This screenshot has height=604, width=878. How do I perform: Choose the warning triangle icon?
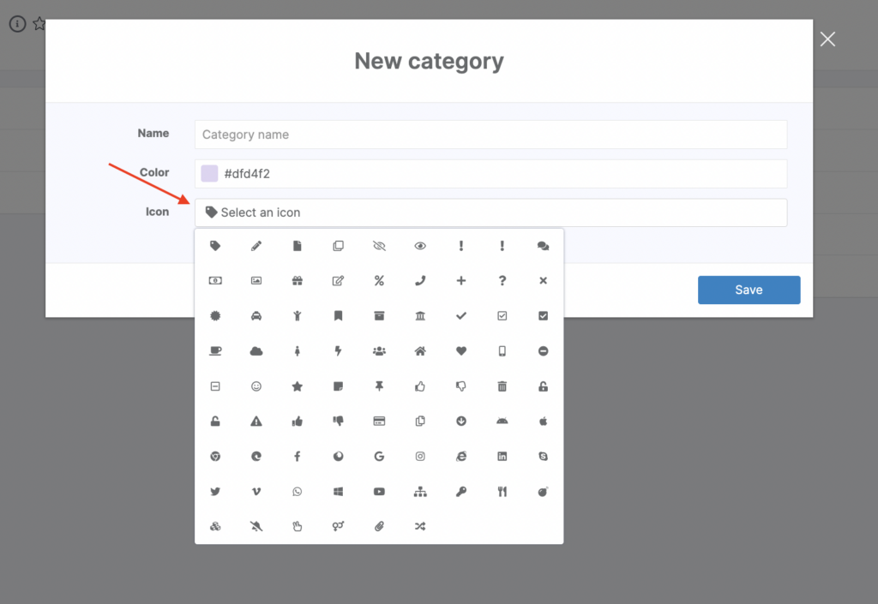click(256, 422)
